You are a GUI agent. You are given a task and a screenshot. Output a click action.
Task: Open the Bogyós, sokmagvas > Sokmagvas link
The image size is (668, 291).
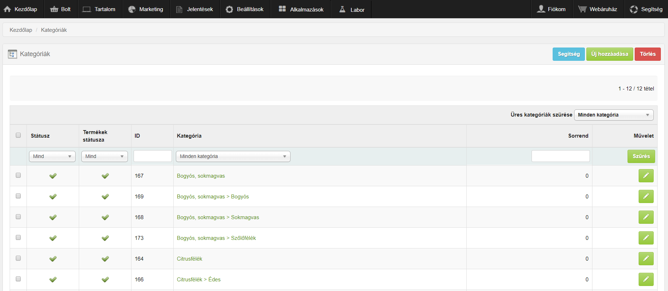218,217
